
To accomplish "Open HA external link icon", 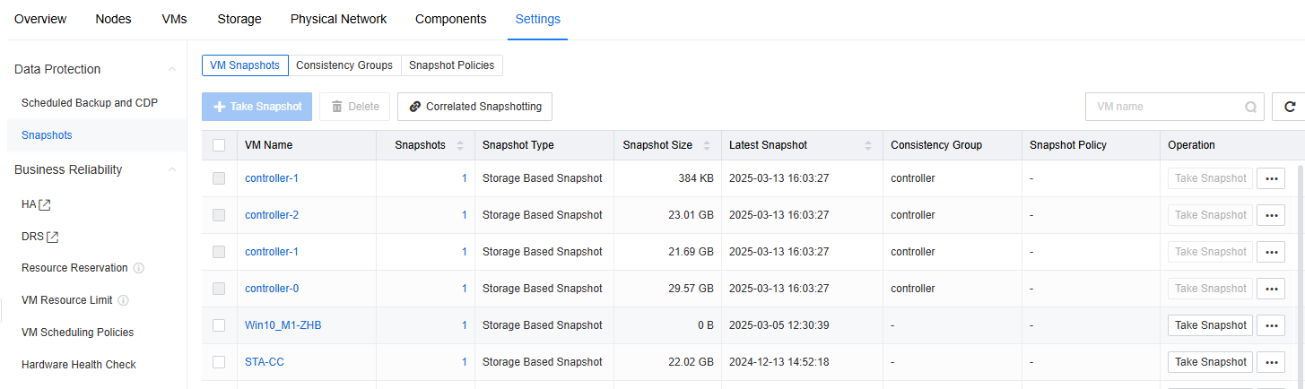I will (45, 204).
